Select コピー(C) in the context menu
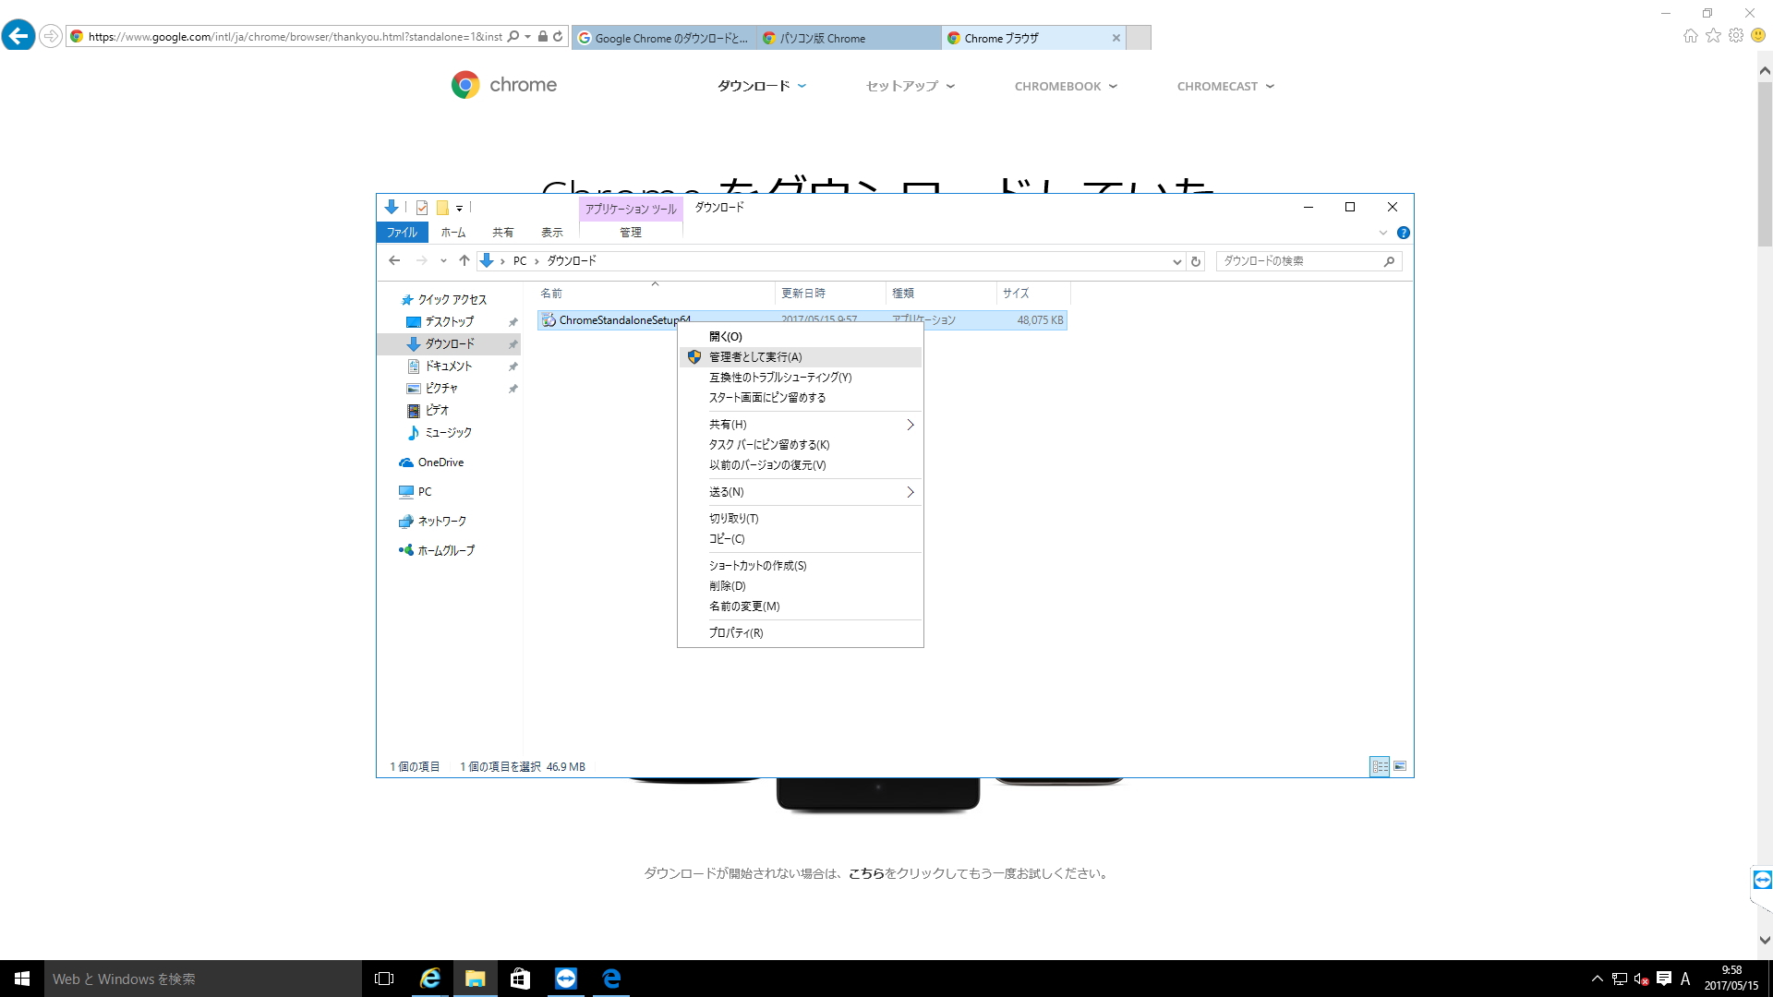The height and width of the screenshot is (997, 1773). click(x=801, y=539)
